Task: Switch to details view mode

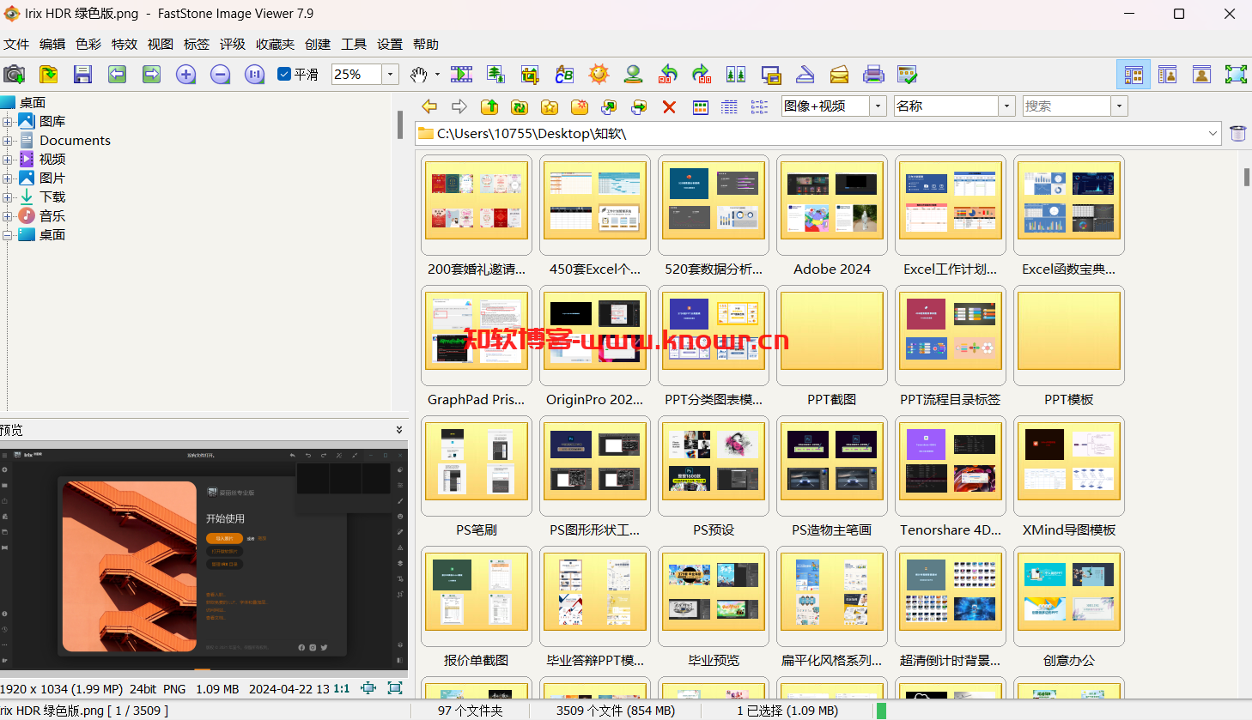Action: pos(729,106)
